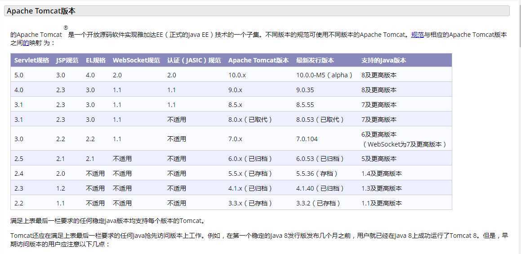
Task: Click the 5及更高版本 Java cell
Action: (x=379, y=159)
